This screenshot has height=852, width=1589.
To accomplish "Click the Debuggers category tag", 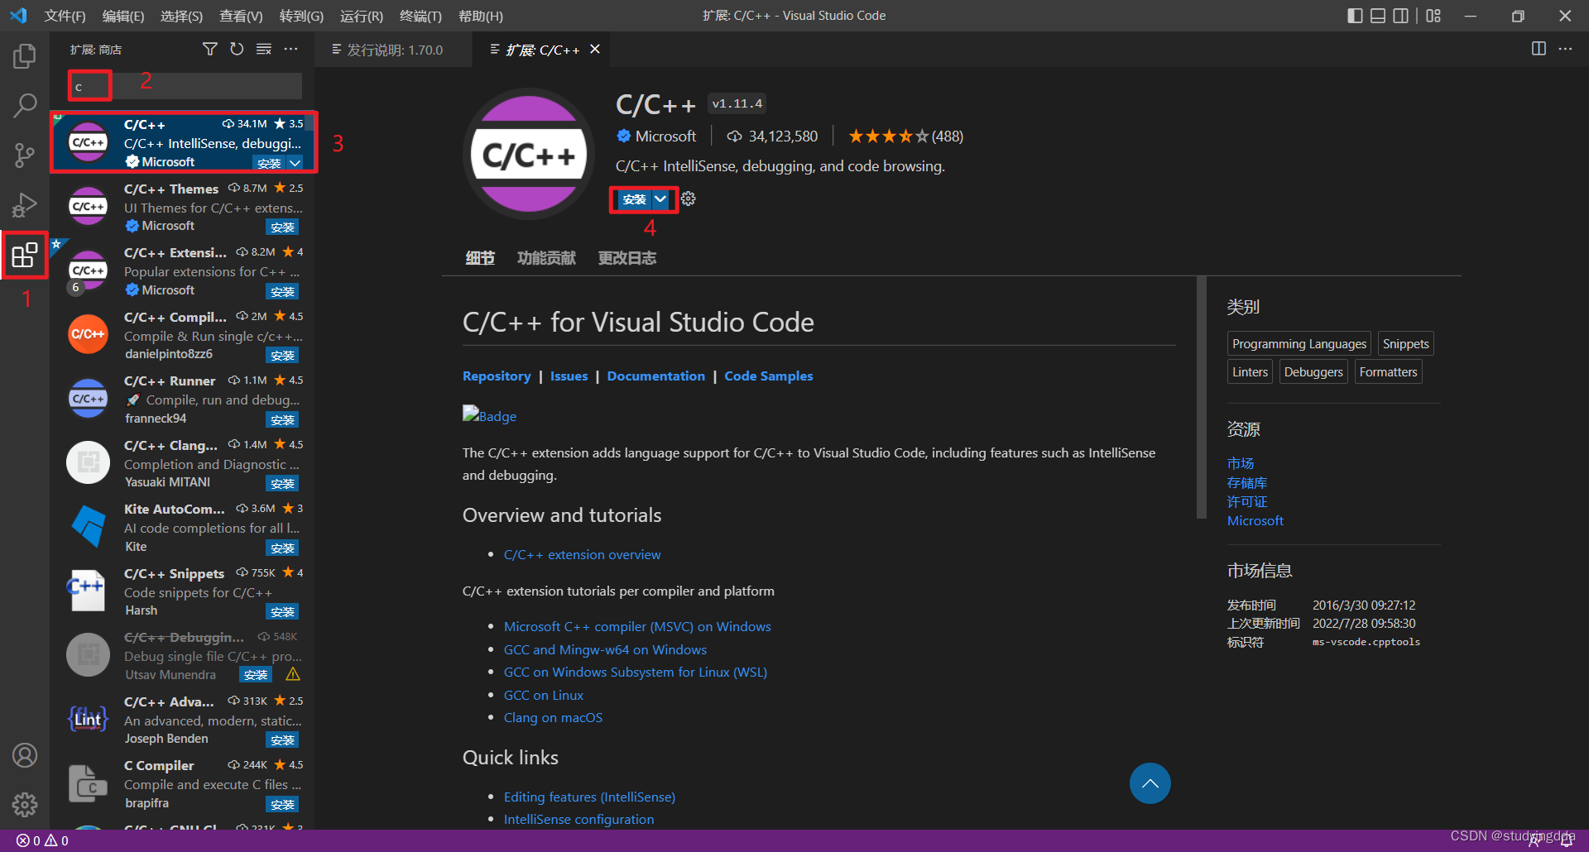I will click(x=1313, y=372).
